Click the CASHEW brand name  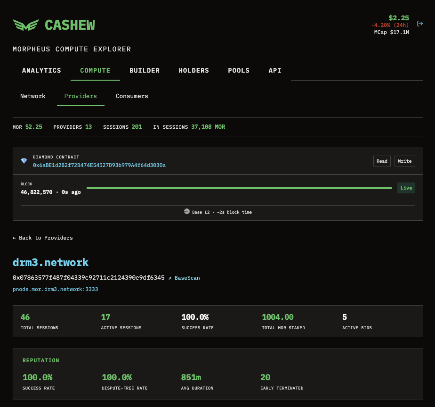(x=70, y=25)
